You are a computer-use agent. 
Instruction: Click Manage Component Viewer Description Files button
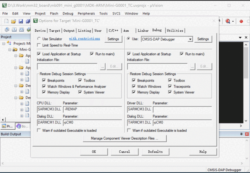(x=125, y=138)
